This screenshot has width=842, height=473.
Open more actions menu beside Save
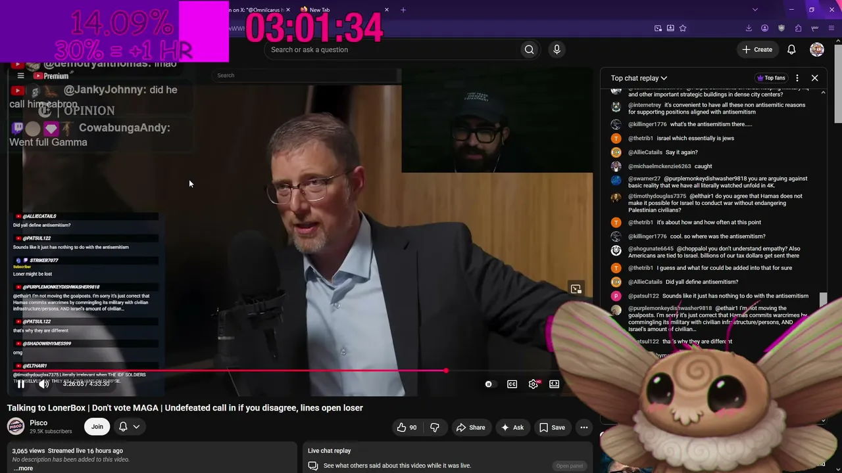583,427
